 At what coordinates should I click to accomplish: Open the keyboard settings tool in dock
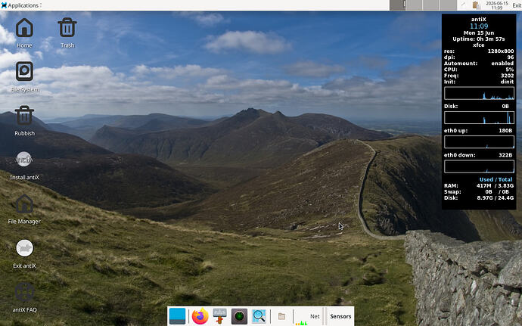tap(219, 316)
